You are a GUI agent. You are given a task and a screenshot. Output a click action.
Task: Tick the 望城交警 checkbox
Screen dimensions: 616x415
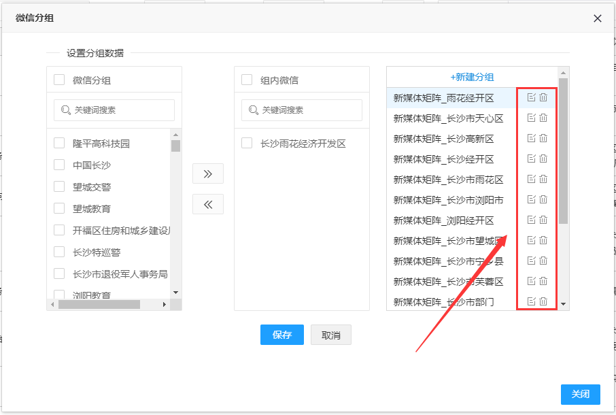[x=59, y=187]
